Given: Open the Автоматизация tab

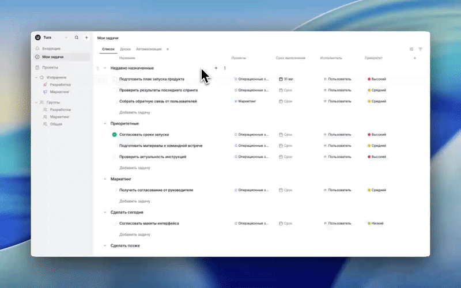Looking at the screenshot, I should pos(149,49).
